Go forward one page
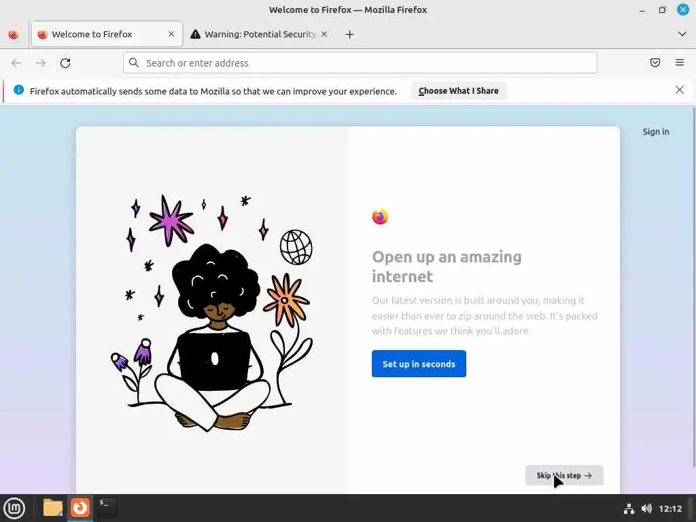 pos(41,63)
